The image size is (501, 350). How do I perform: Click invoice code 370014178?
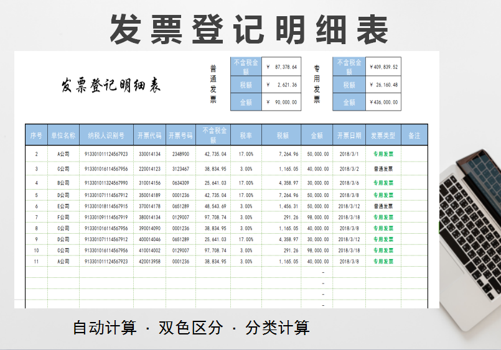pyautogui.click(x=149, y=206)
